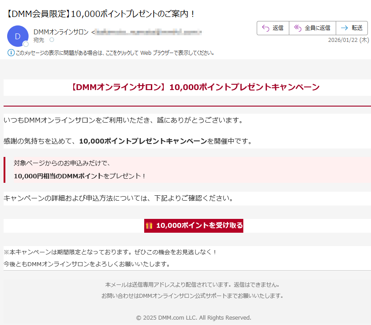Click the presence status dot on avatar
371x325 pixels.
tap(26, 44)
